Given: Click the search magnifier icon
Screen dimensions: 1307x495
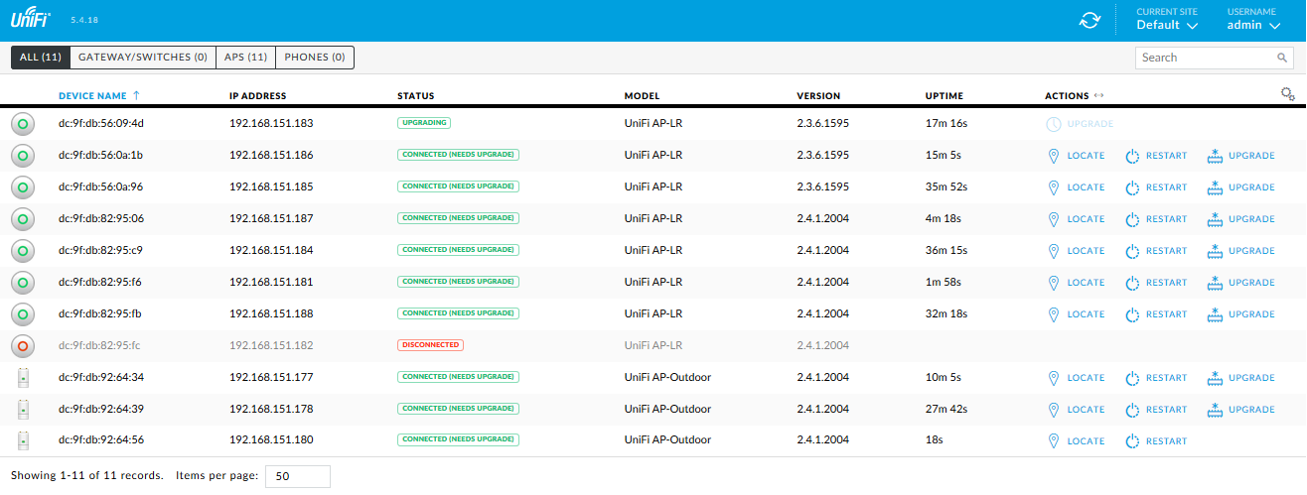Looking at the screenshot, I should [x=1283, y=58].
